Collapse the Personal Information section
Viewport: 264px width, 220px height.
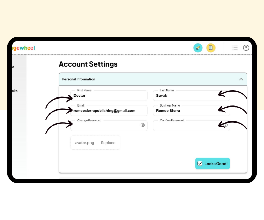pyautogui.click(x=241, y=79)
